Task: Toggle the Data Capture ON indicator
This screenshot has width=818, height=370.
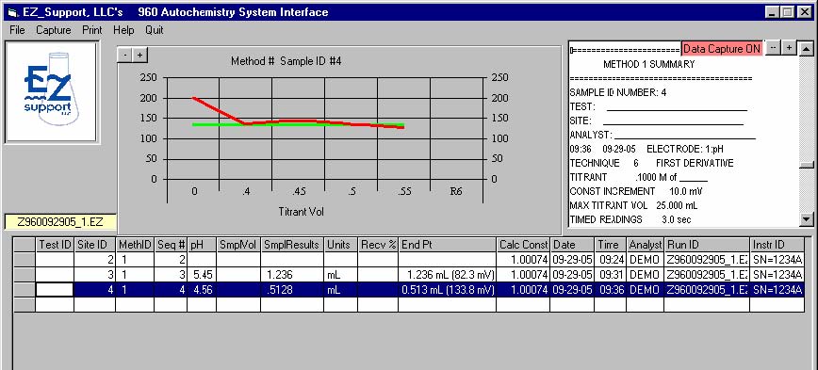Action: pyautogui.click(x=722, y=48)
